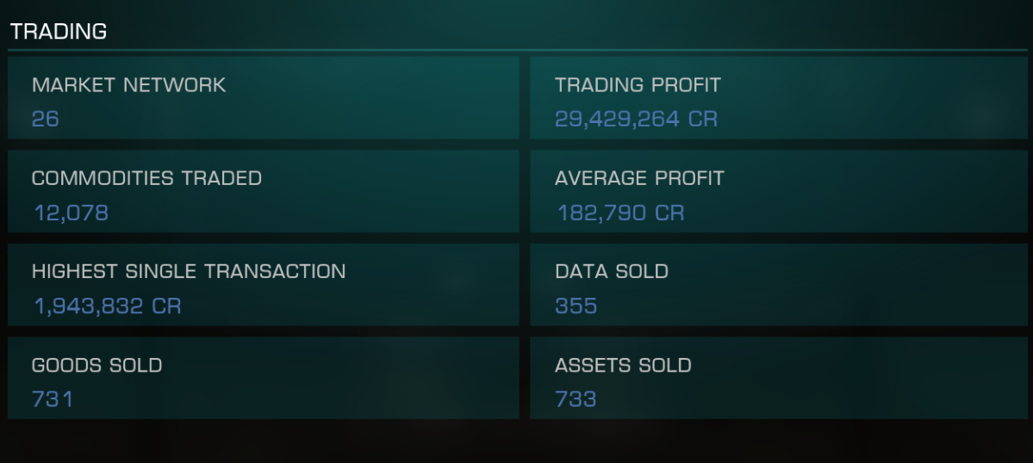
Task: Click the Goods Sold value 731
Action: tap(53, 399)
